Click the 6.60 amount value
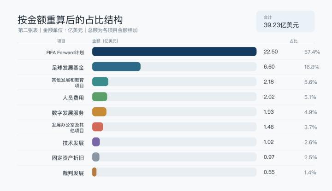The image size is (332, 191). click(x=269, y=67)
